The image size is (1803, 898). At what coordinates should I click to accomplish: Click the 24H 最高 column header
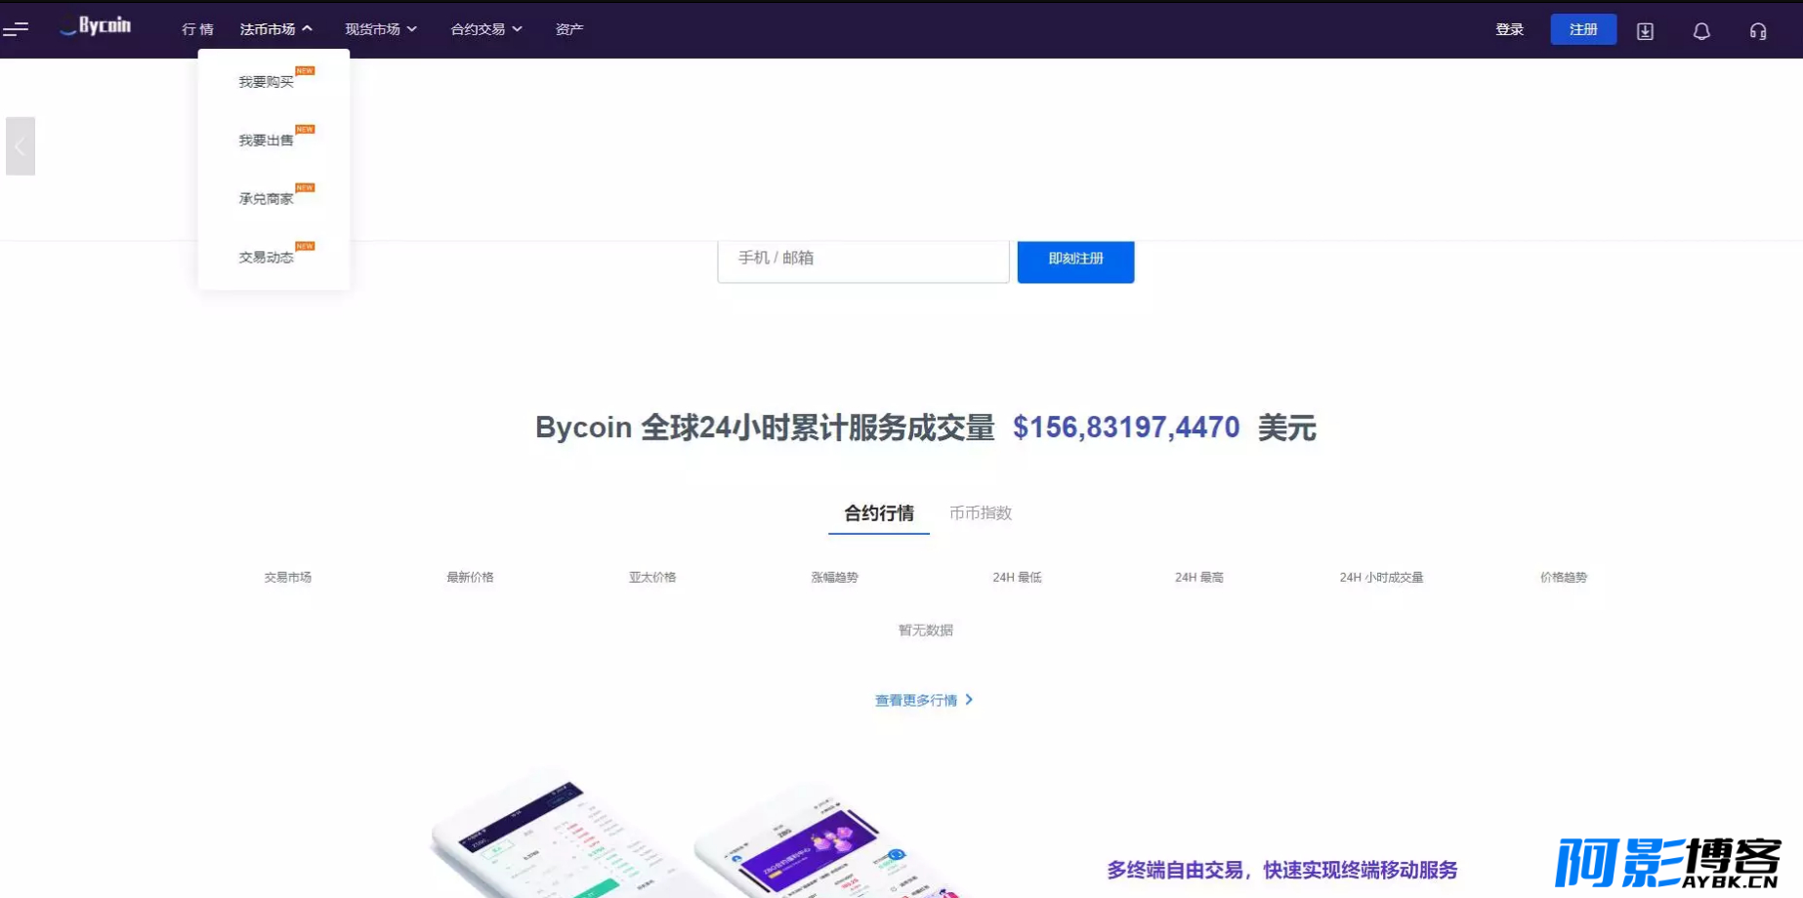tap(1198, 578)
